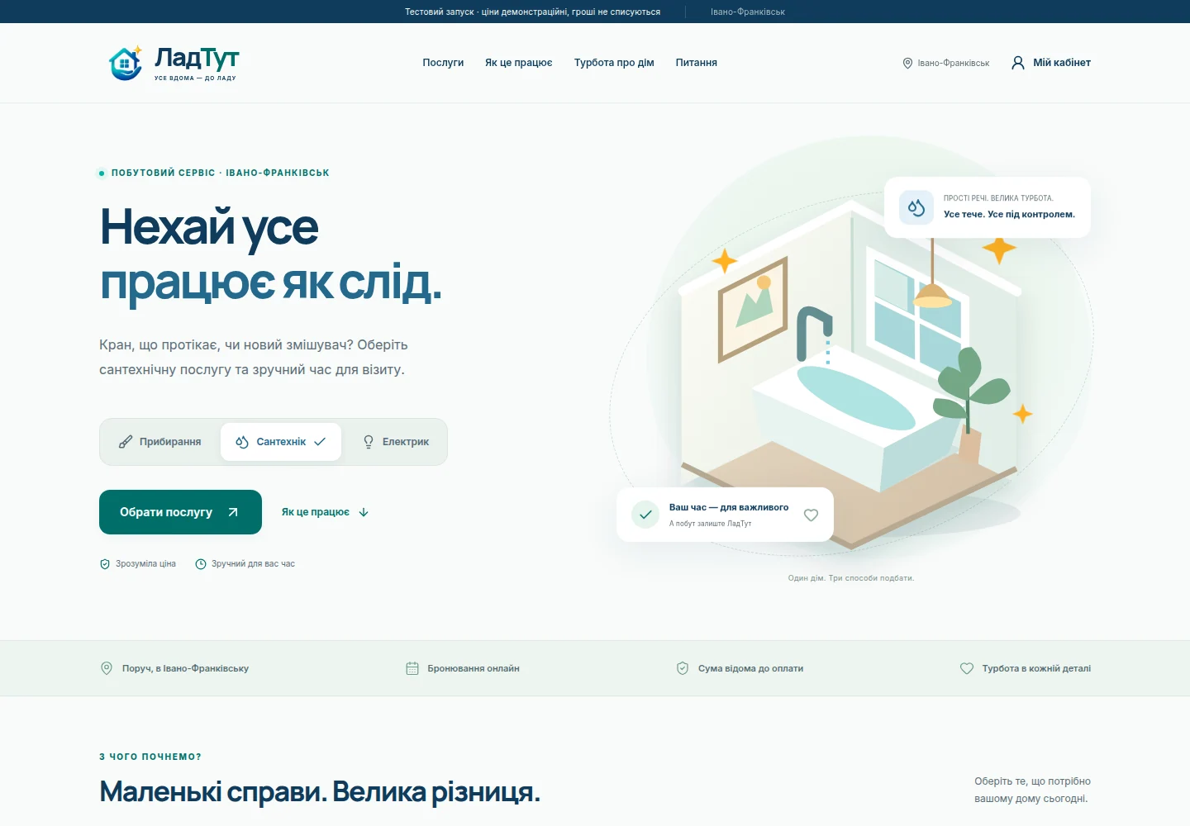Click the Поруч, в Івано-Франківську text
The height and width of the screenshot is (826, 1190).
[185, 668]
